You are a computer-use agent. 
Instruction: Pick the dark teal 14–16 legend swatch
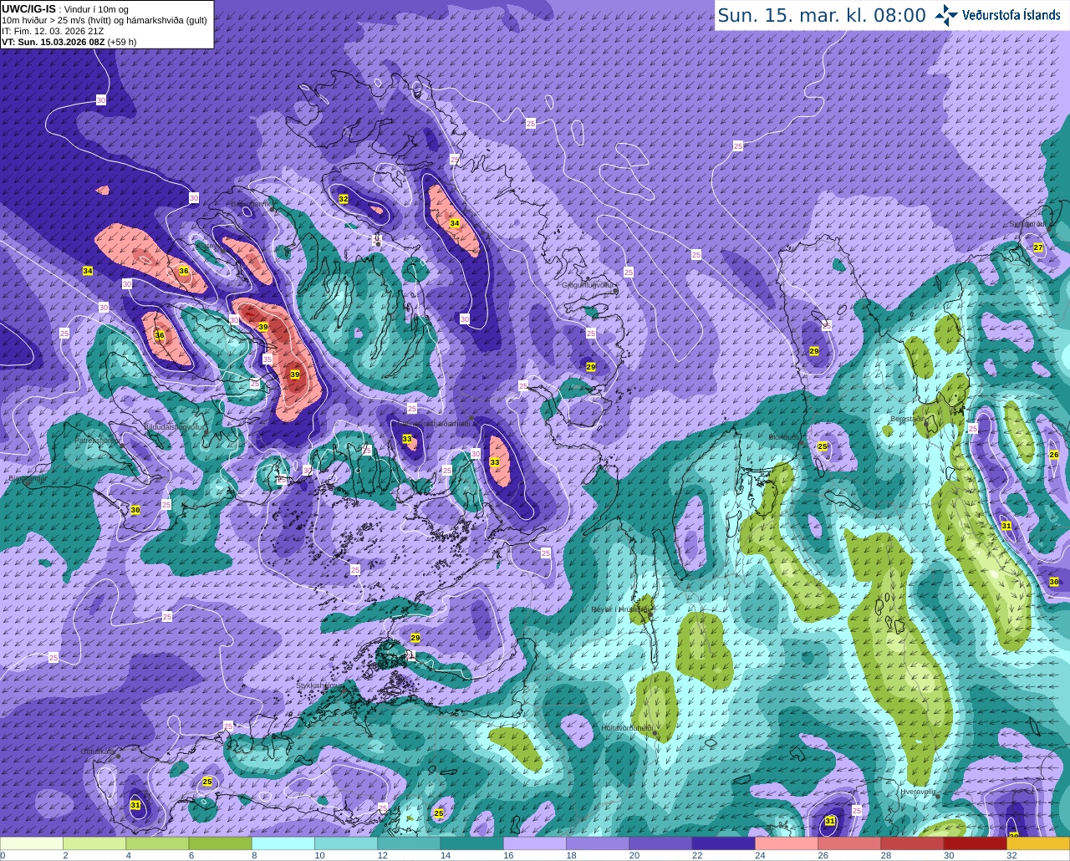(471, 843)
